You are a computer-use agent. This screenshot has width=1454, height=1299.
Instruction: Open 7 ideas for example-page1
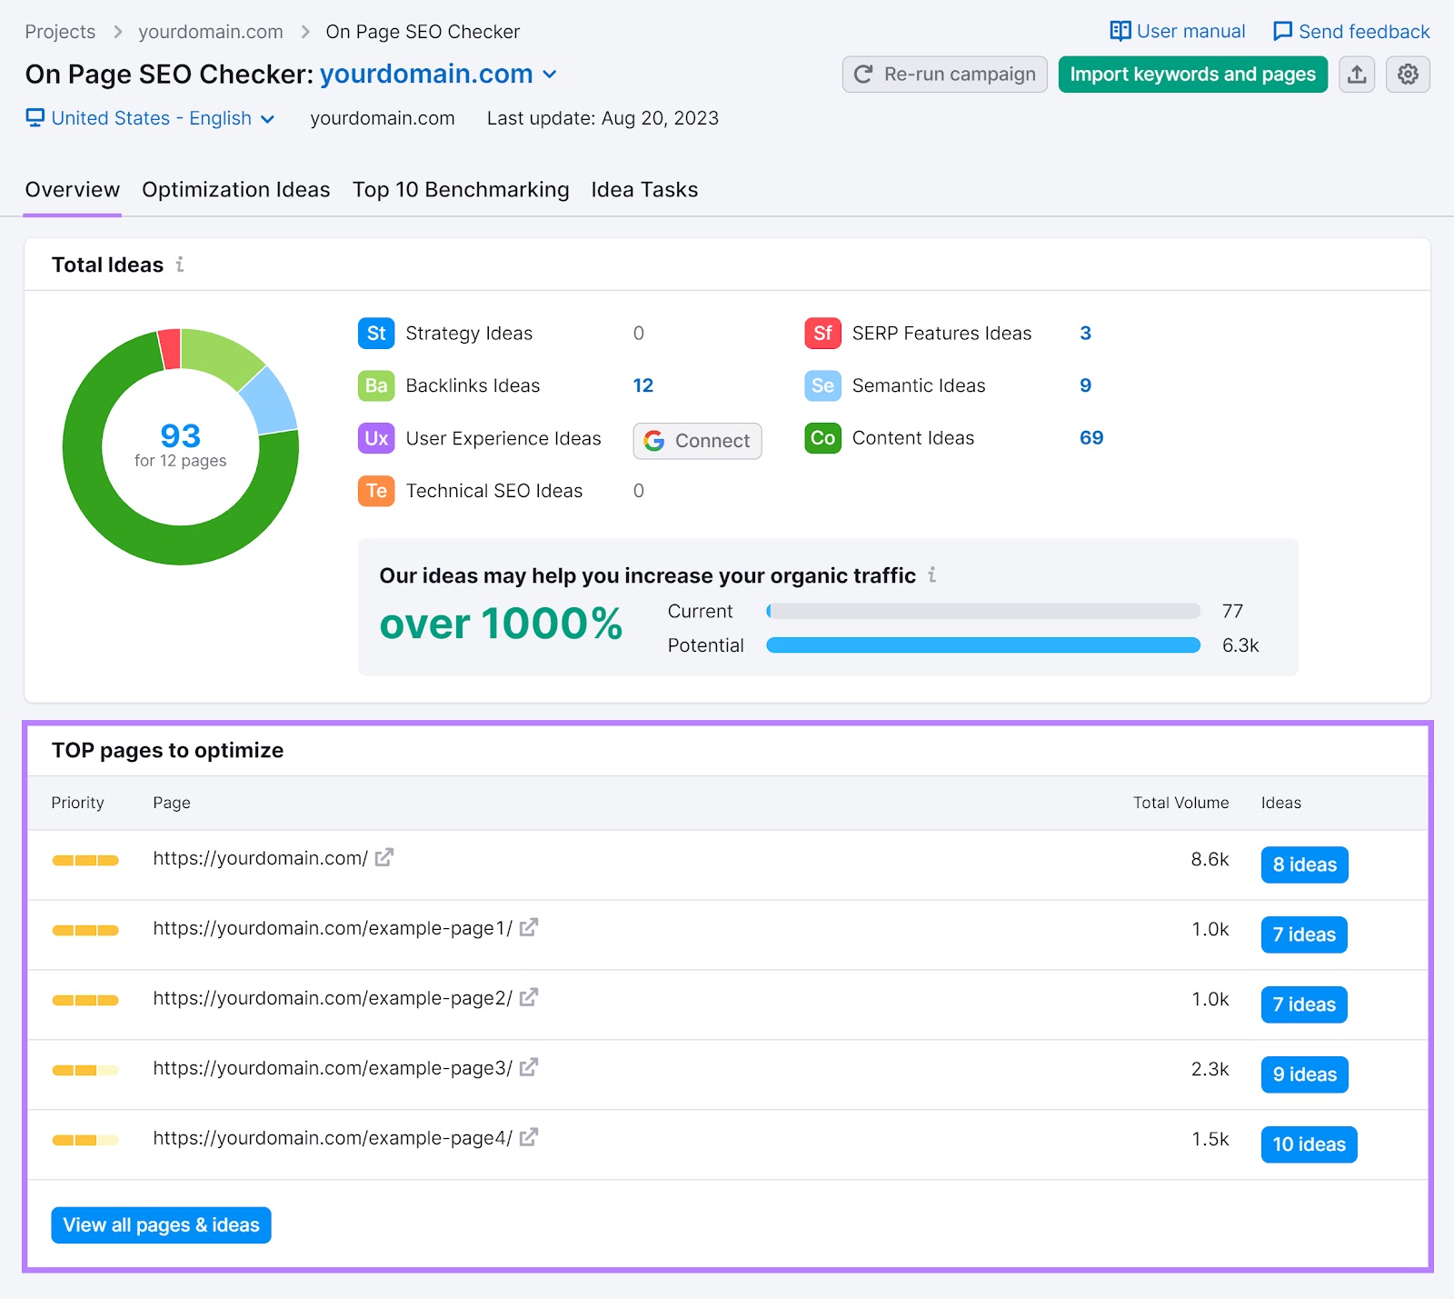click(x=1304, y=934)
